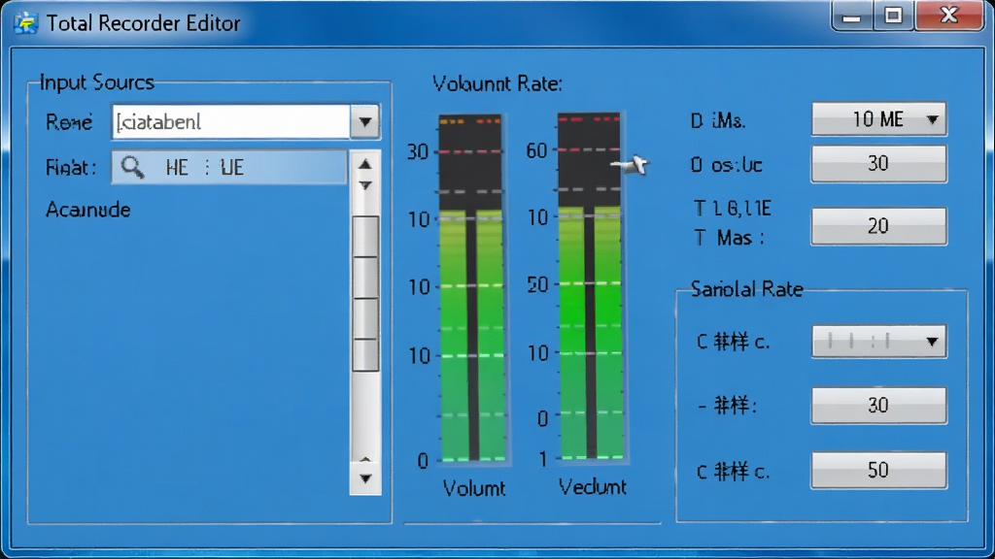Click the left Volumt level meter
Viewport: 995px width, 559px height.
click(x=471, y=288)
